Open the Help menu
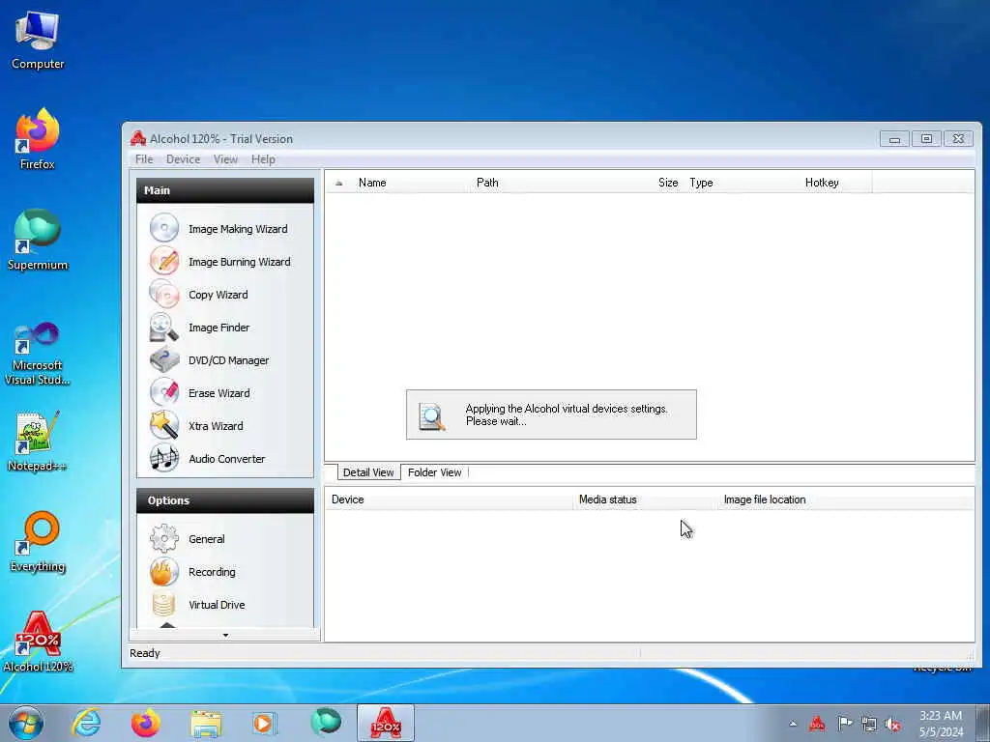990x742 pixels. (263, 159)
